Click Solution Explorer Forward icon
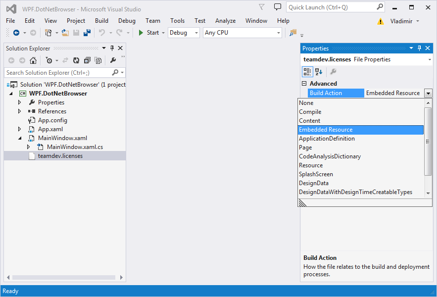Screen dimensions: 437x297 coord(22,60)
